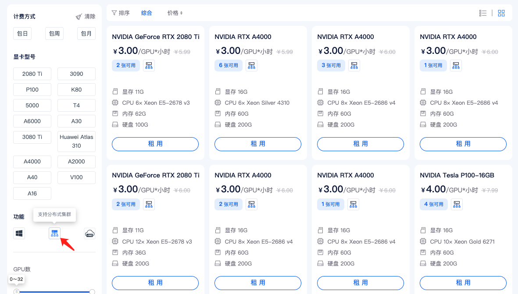The height and width of the screenshot is (294, 518).
Task: Filter by Huawei Atlas 310 model
Action: tap(76, 141)
